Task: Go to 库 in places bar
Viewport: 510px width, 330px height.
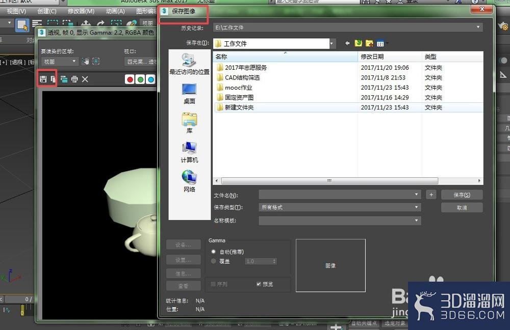Action: point(189,123)
